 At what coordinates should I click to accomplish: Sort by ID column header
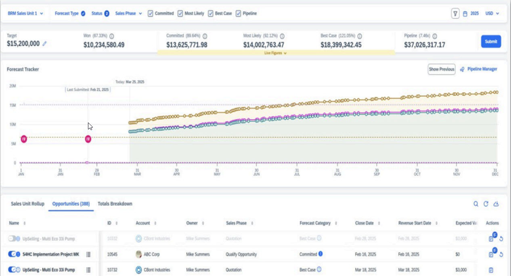tap(113, 223)
